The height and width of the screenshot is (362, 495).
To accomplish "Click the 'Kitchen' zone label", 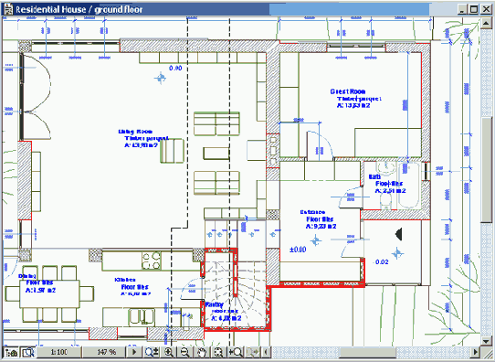I will [125, 280].
